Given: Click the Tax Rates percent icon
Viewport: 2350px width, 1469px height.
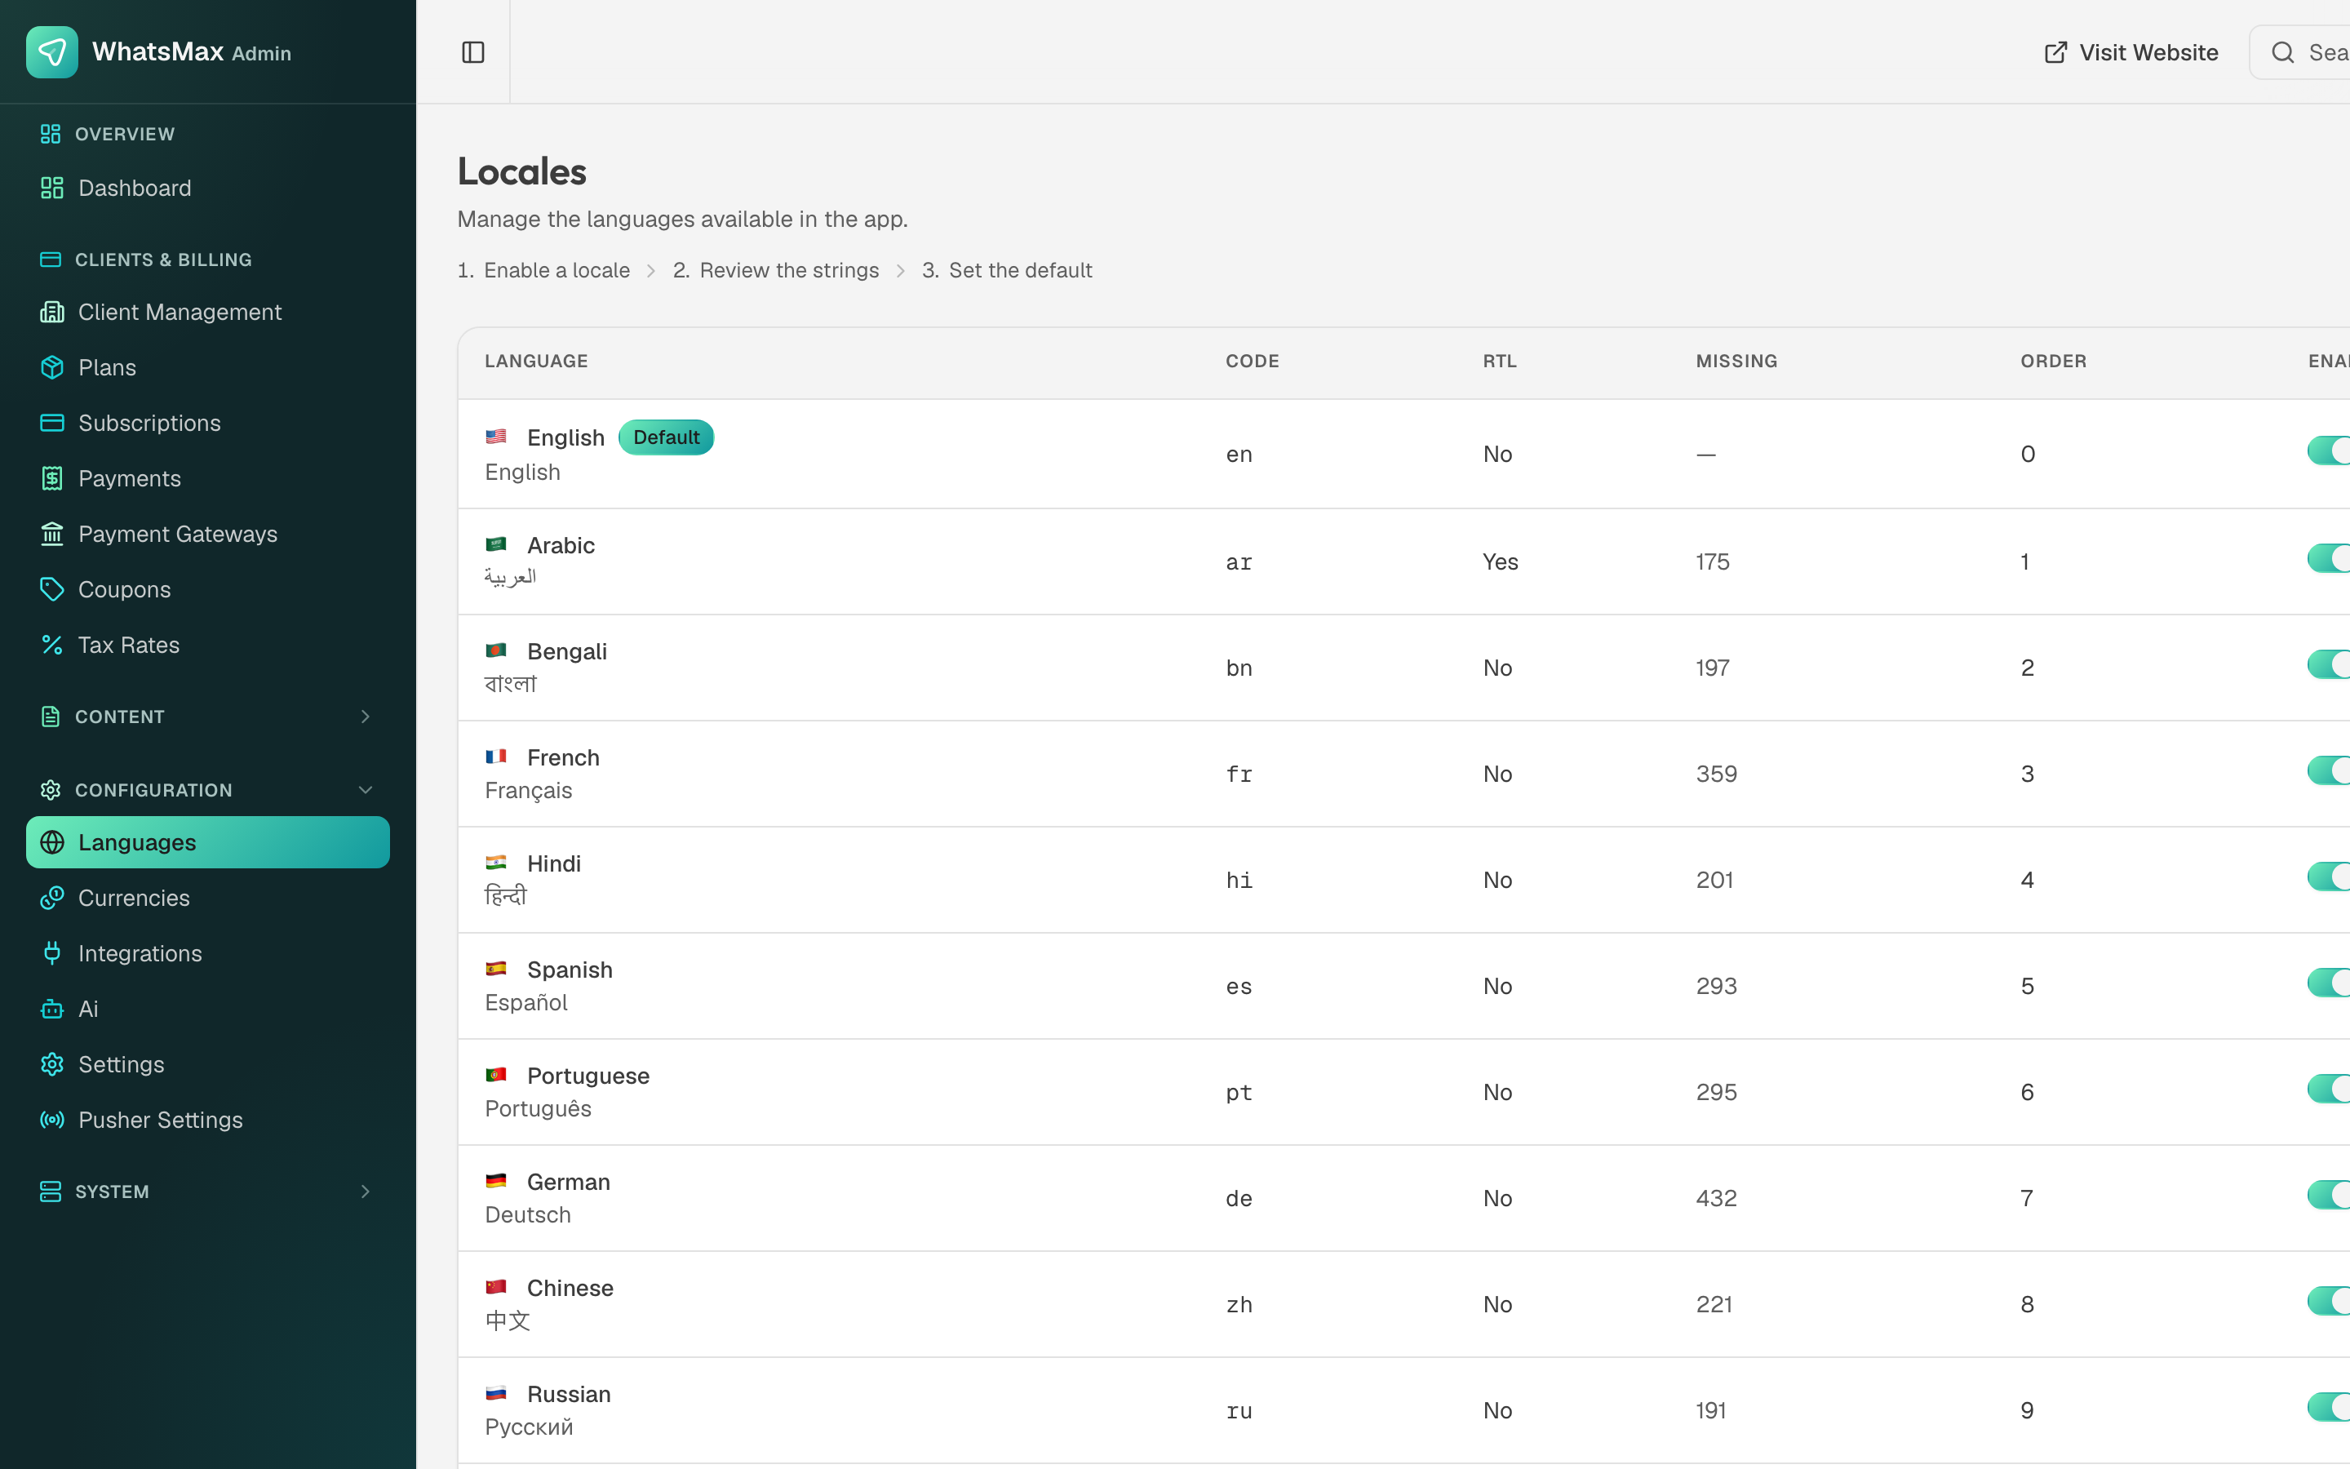Looking at the screenshot, I should [51, 644].
